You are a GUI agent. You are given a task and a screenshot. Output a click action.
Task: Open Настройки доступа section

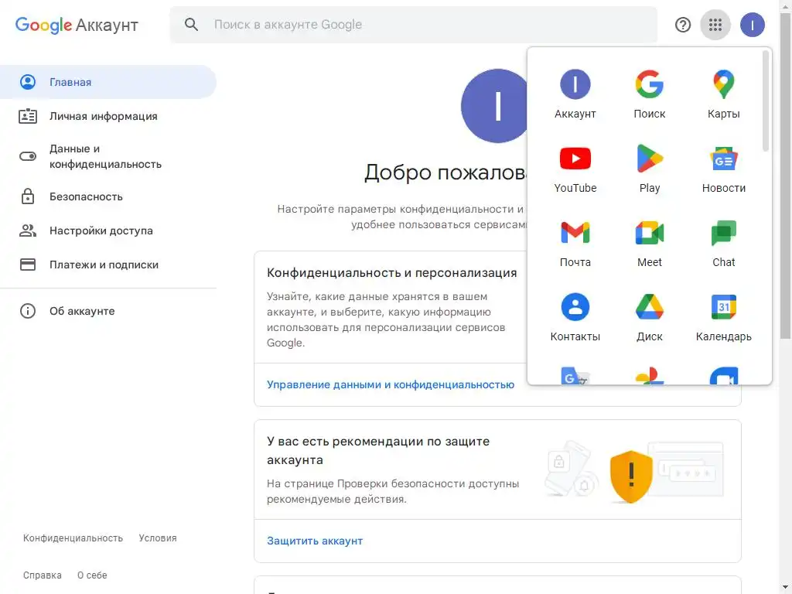108,230
